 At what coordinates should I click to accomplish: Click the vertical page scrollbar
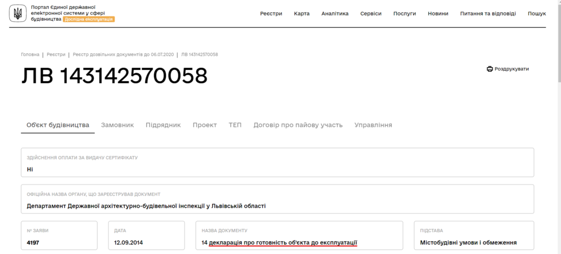click(x=559, y=127)
